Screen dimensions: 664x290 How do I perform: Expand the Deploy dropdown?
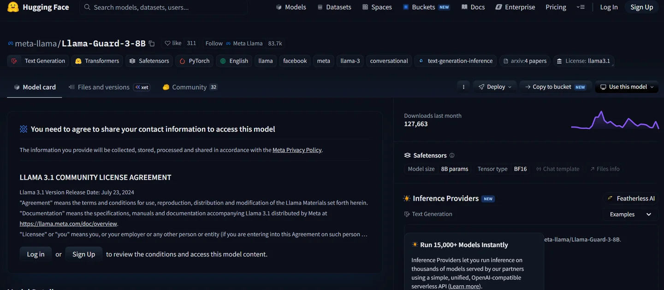point(495,87)
